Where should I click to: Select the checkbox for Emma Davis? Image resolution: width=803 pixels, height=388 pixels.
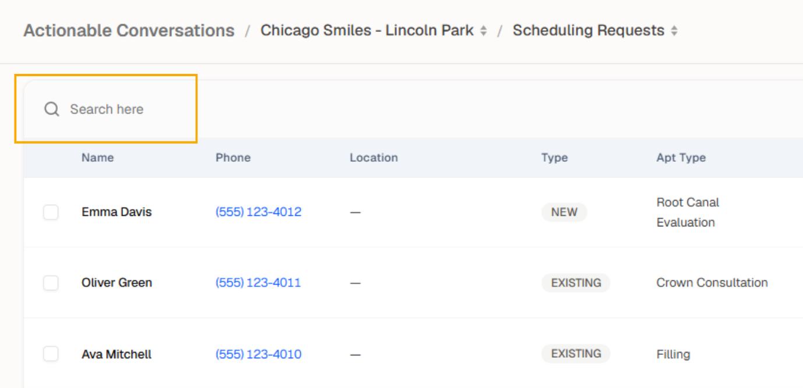point(51,212)
